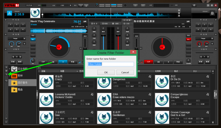This screenshot has width=221, height=128.
Task: Play deck B
Action: coord(168,62)
